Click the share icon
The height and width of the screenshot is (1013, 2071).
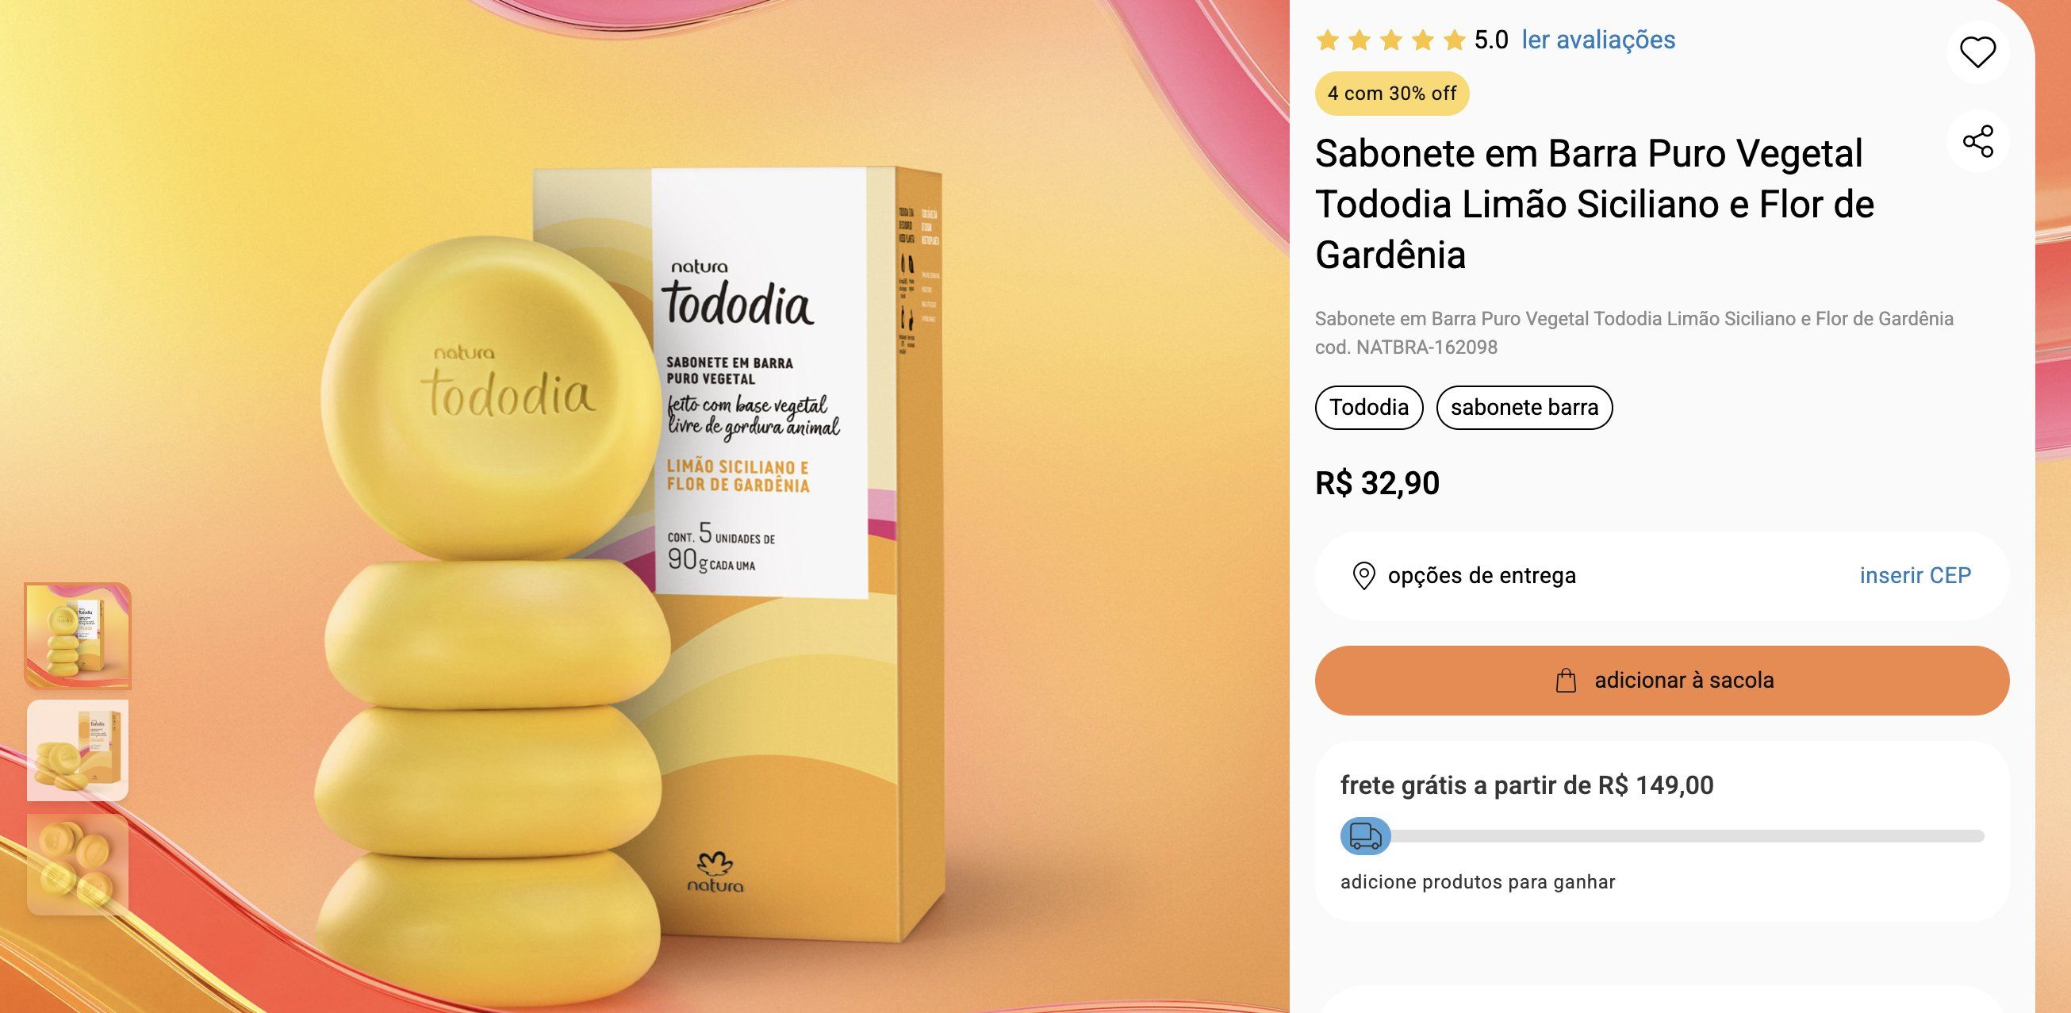click(1977, 141)
